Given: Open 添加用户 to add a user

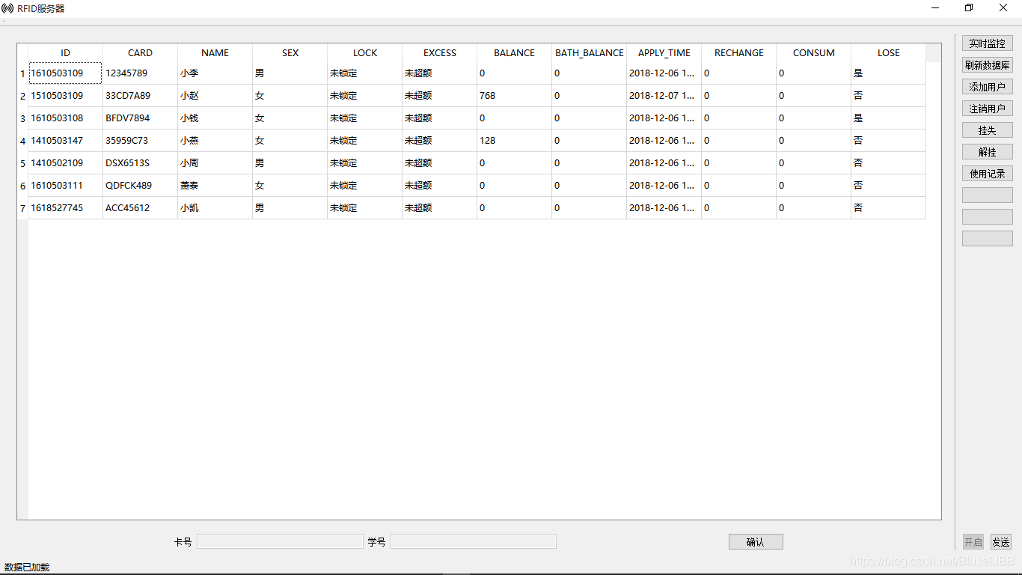Looking at the screenshot, I should pos(987,87).
